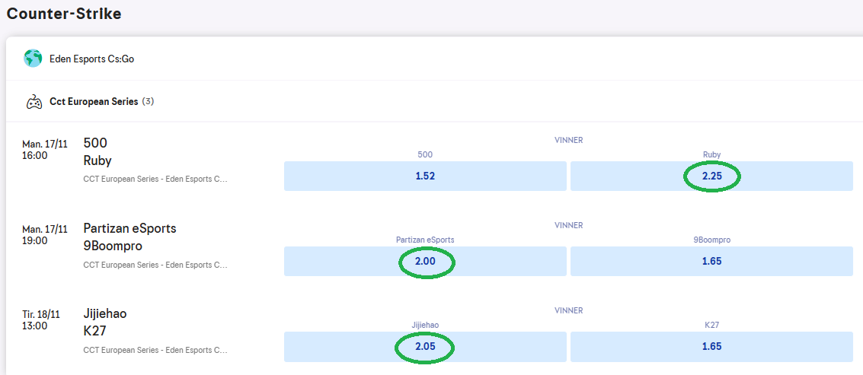The width and height of the screenshot is (863, 375).
Task: Click the Counter-Strike page heading
Action: click(x=64, y=14)
